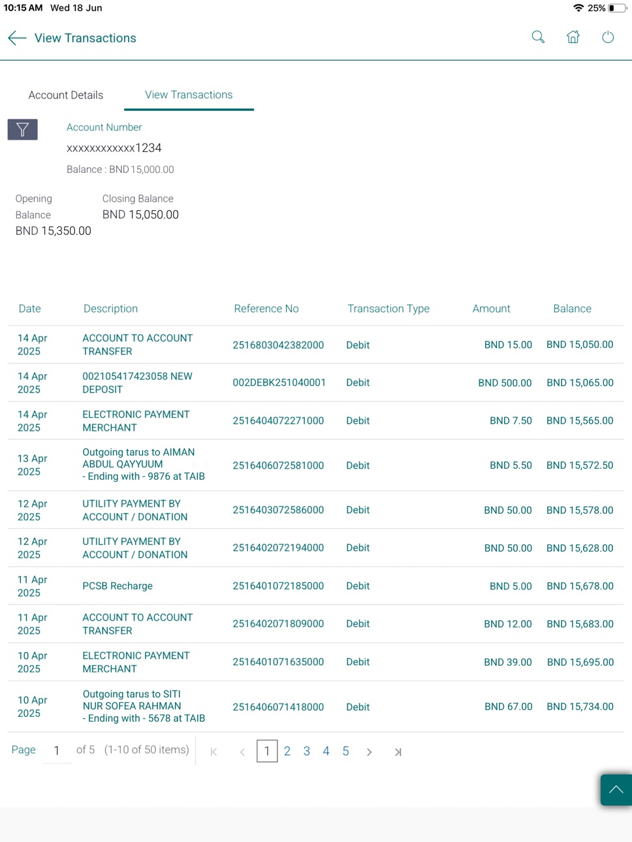Image resolution: width=632 pixels, height=842 pixels.
Task: Go to previous page chevron
Action: 242,752
